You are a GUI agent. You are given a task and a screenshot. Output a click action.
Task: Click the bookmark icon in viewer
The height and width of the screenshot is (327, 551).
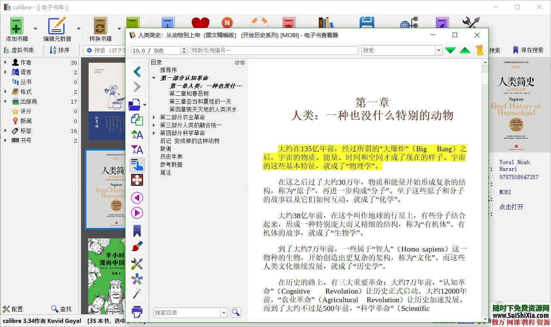point(137,231)
